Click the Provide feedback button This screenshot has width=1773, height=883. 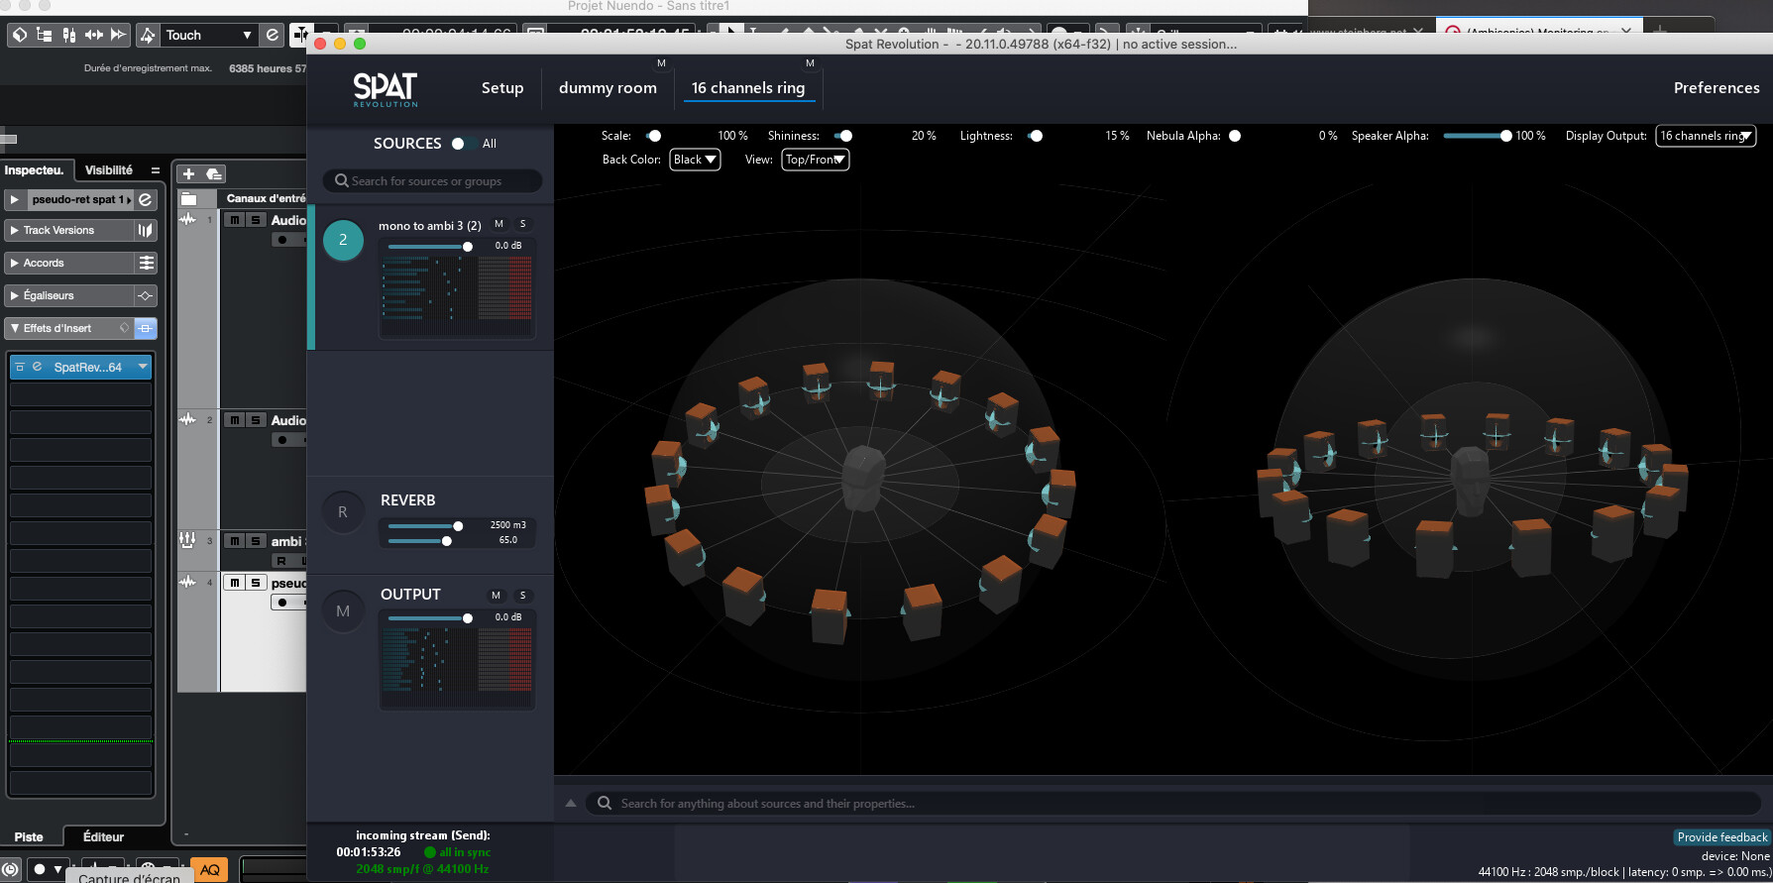[1721, 837]
